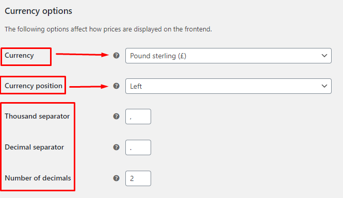Click the Currency position label text
The height and width of the screenshot is (198, 343).
(34, 86)
